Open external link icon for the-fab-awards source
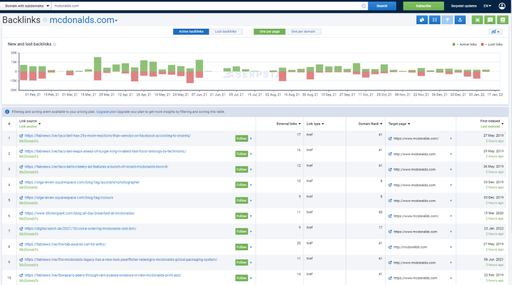The height and width of the screenshot is (285, 512). 21,245
